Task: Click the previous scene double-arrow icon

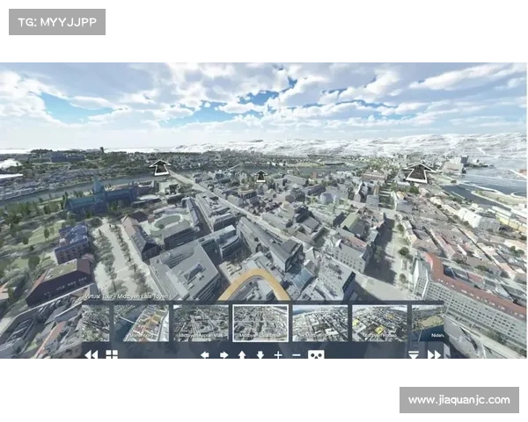Action: [x=92, y=355]
